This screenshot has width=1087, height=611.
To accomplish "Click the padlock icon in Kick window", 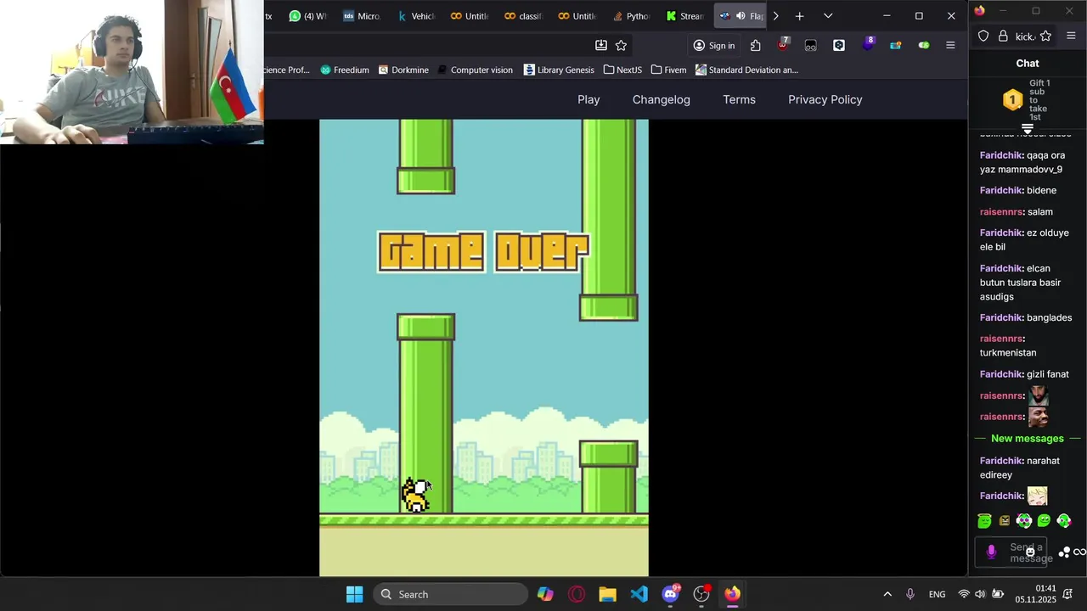I will click(x=1003, y=36).
